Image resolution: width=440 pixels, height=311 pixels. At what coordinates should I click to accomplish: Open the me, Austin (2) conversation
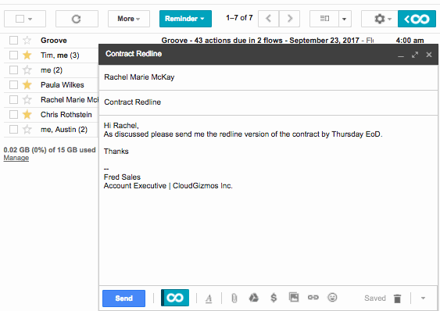pos(64,130)
